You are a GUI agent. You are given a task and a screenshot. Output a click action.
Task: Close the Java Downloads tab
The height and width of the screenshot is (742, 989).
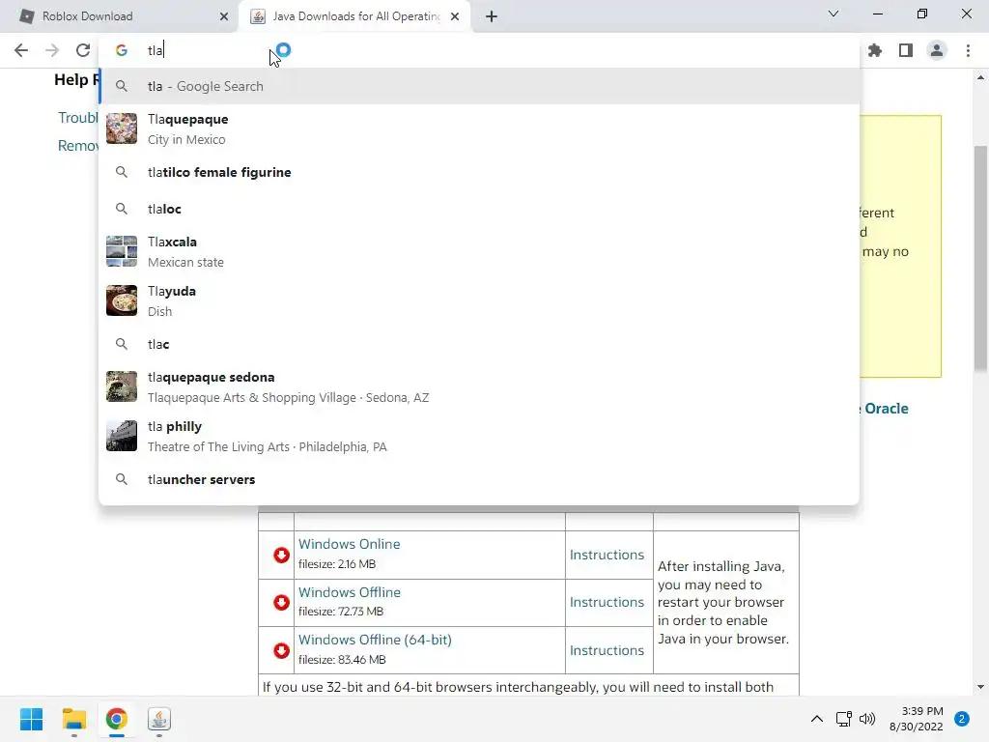click(455, 16)
